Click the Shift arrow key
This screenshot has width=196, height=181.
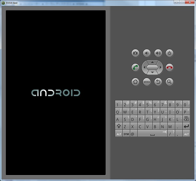pyautogui.click(x=119, y=126)
